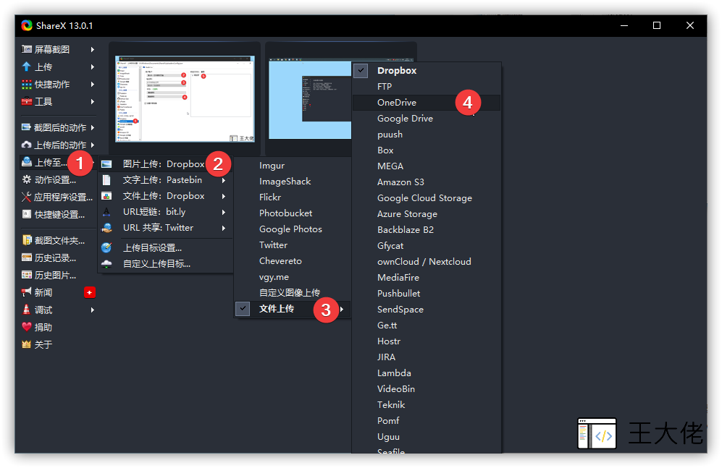Click the after-upload tasks (上传后的动作) cloud icon
Screen dimensions: 722x468
click(27, 145)
